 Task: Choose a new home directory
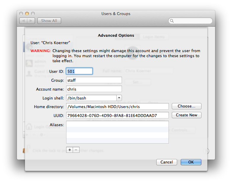click(x=186, y=106)
